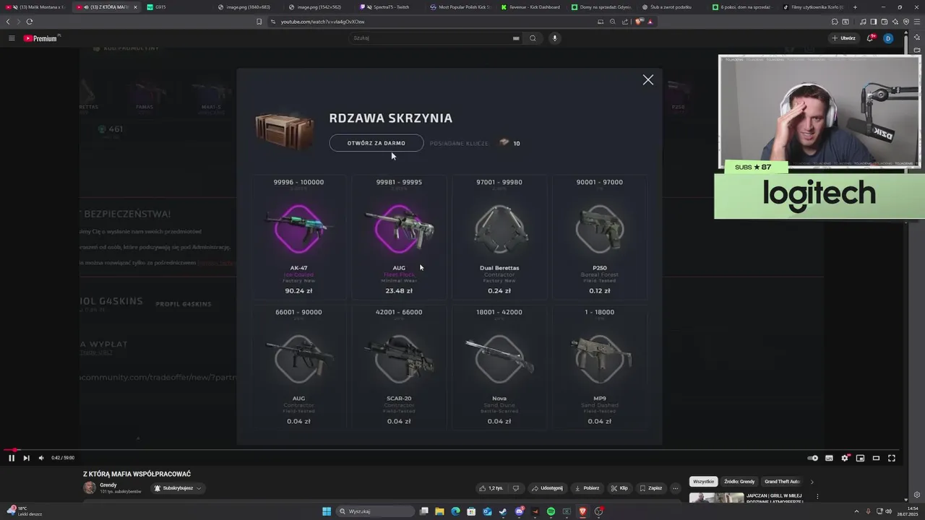Open the weather widget Lekki deszcz
The width and height of the screenshot is (925, 520).
25,511
